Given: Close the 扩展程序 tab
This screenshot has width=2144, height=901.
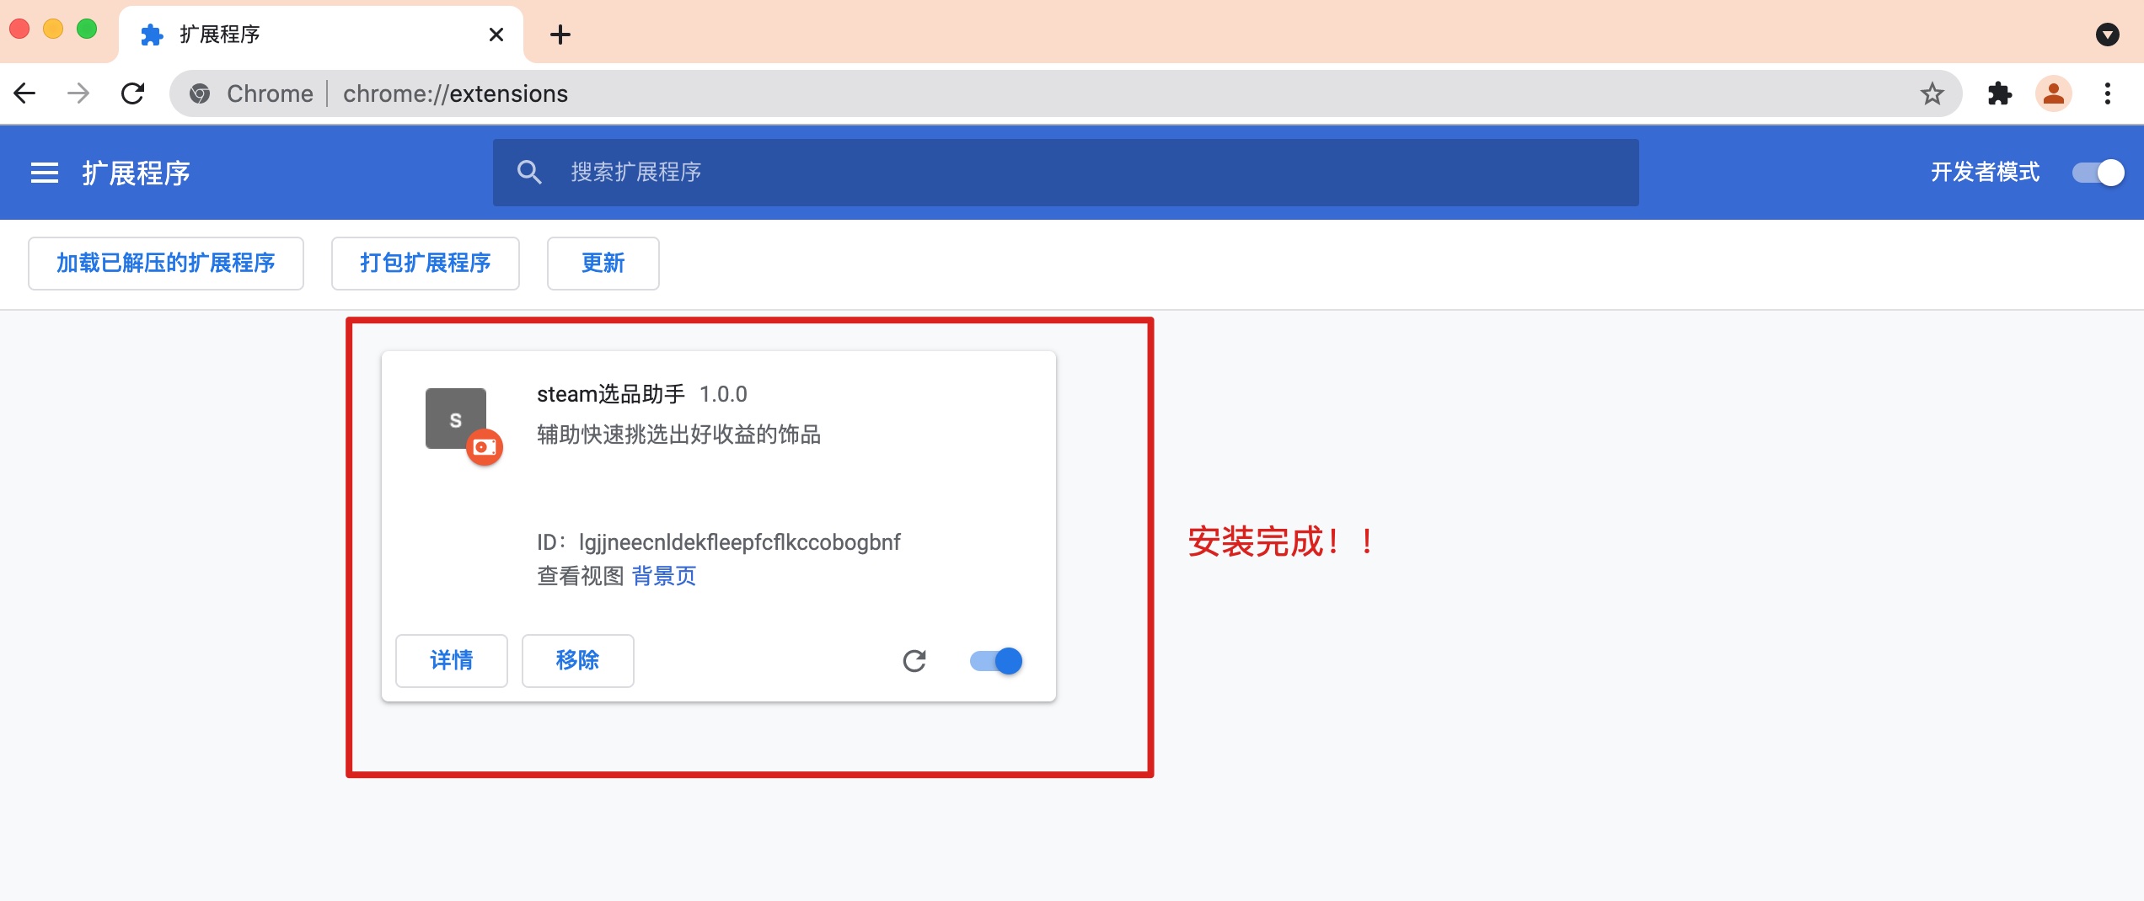Looking at the screenshot, I should pos(496,35).
